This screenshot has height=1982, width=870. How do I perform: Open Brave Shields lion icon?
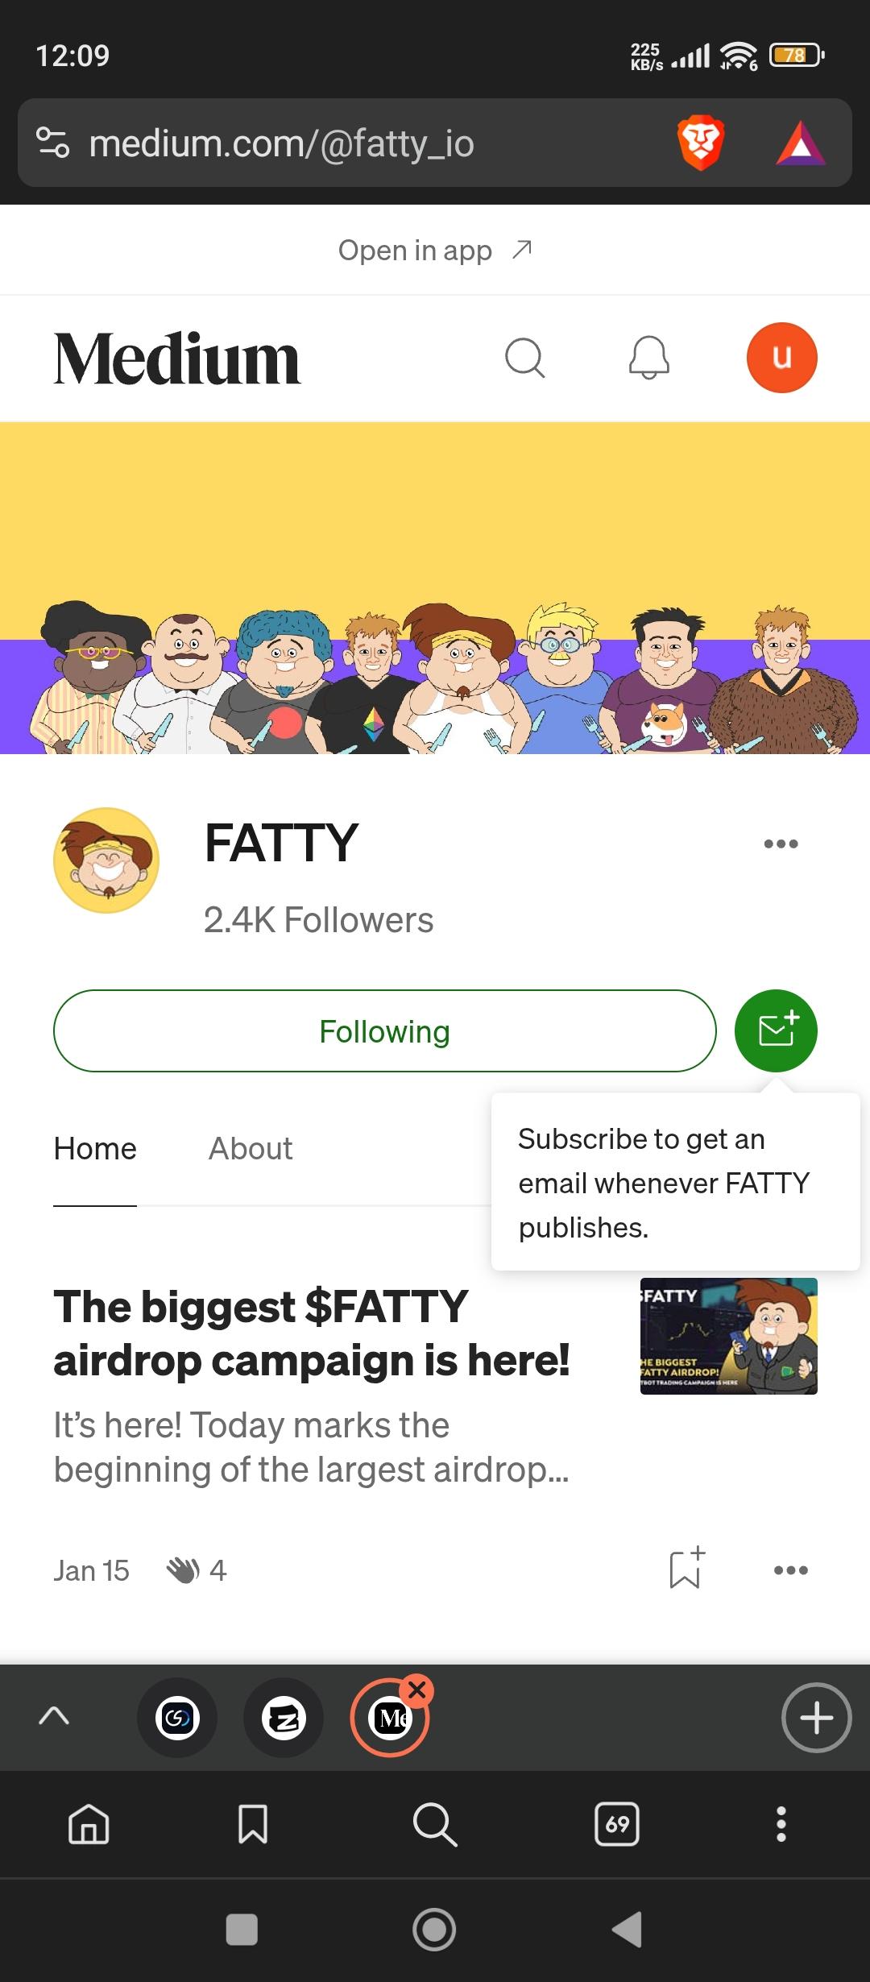coord(700,143)
